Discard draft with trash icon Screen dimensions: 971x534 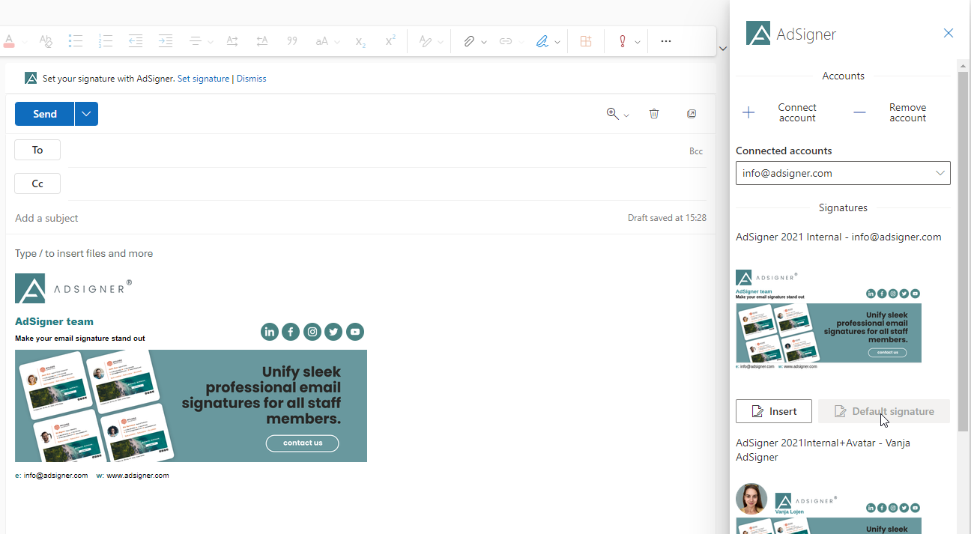[x=654, y=114]
